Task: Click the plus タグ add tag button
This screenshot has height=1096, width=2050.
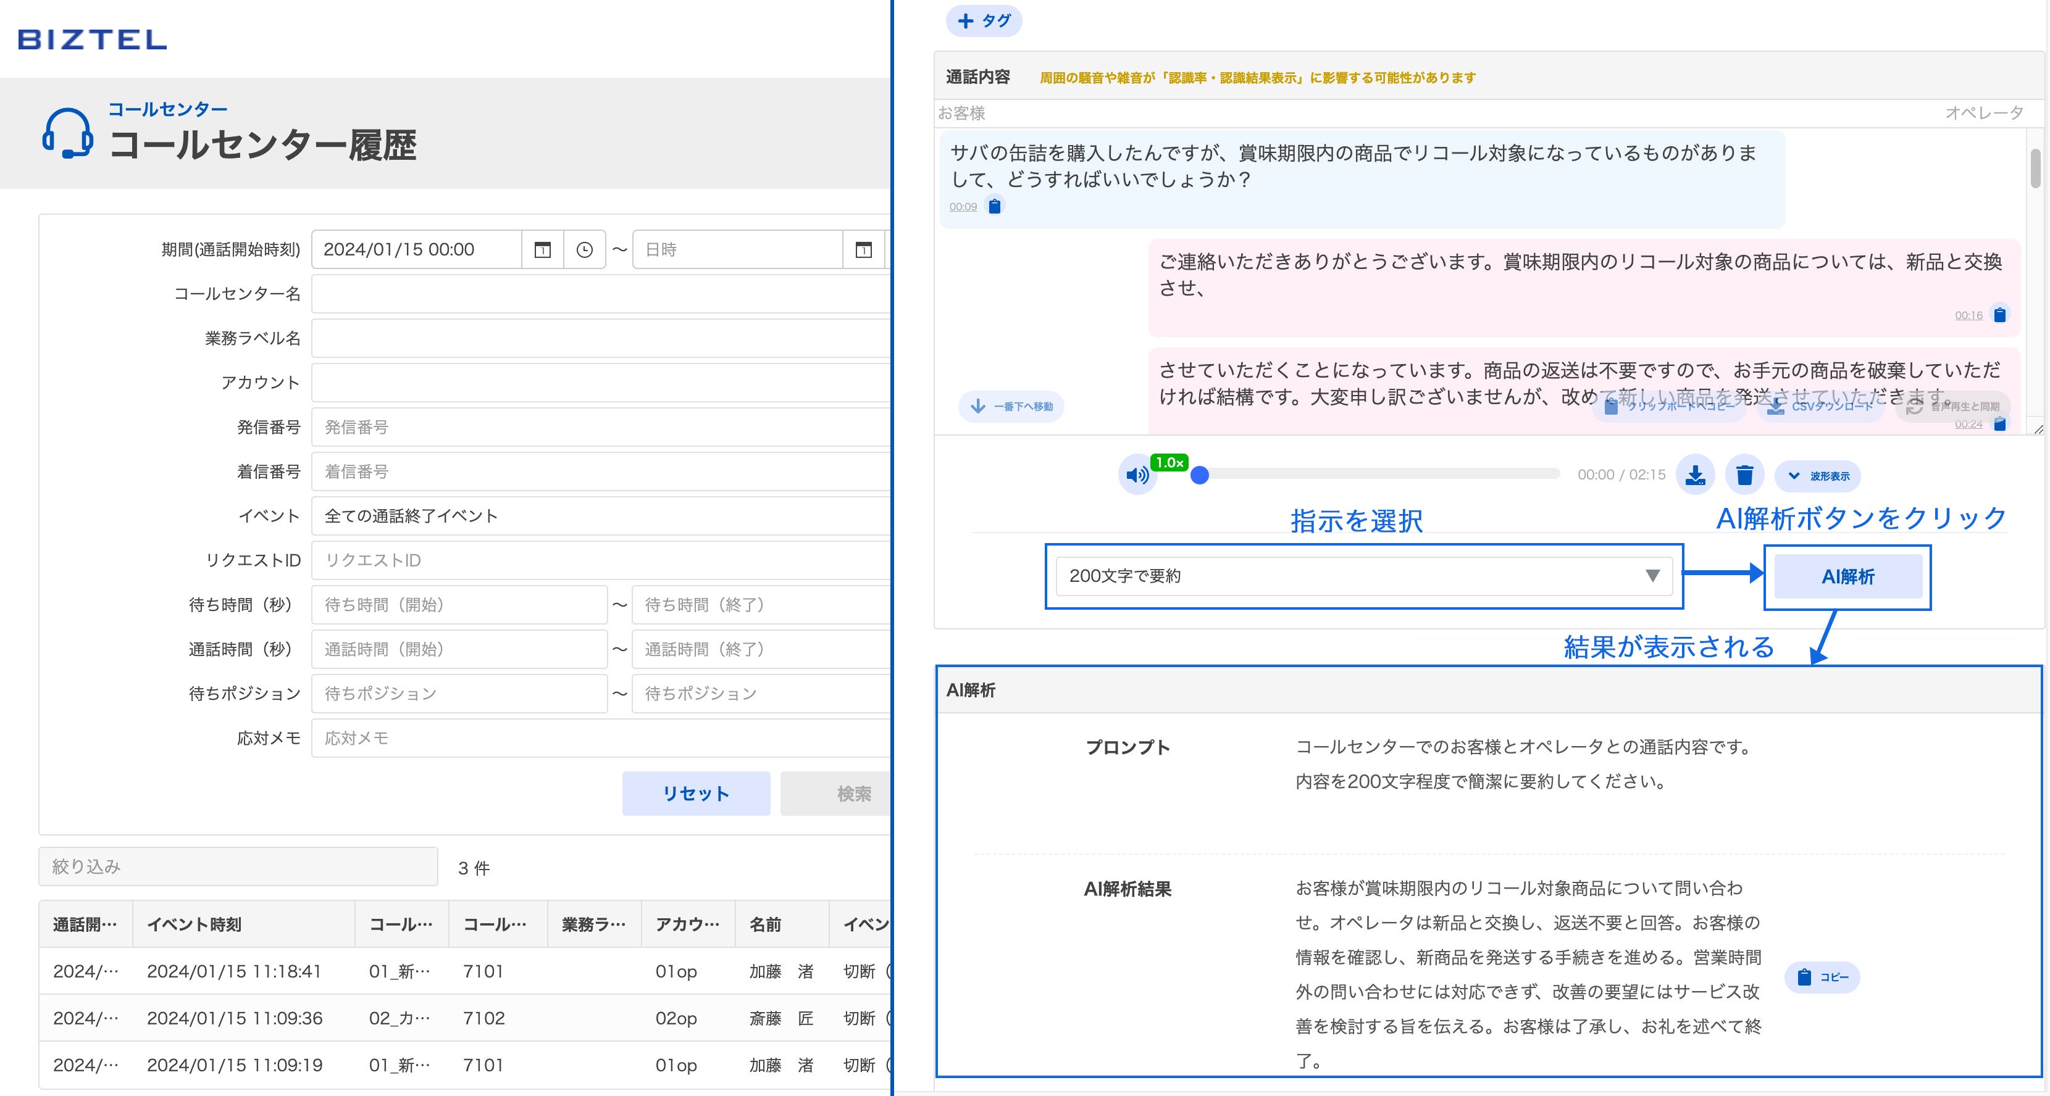Action: point(984,21)
